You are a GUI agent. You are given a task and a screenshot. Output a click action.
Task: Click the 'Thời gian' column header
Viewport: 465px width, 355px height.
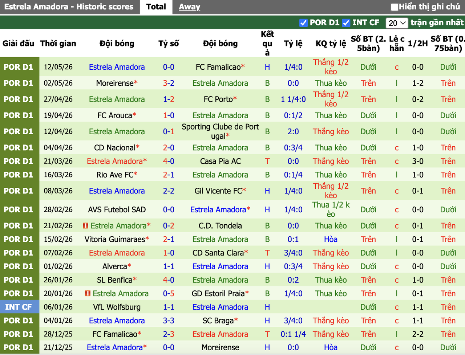(x=58, y=44)
